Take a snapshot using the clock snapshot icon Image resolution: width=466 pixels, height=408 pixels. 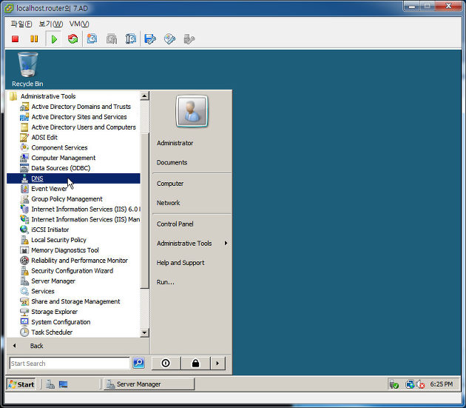pos(92,39)
